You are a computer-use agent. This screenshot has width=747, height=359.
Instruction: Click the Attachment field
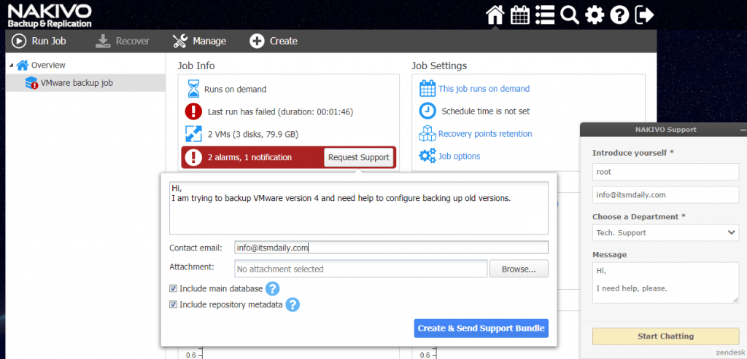coord(360,269)
